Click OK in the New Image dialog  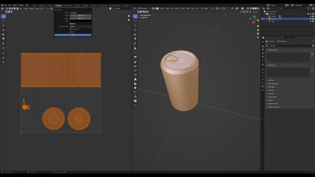pyautogui.click(x=73, y=35)
